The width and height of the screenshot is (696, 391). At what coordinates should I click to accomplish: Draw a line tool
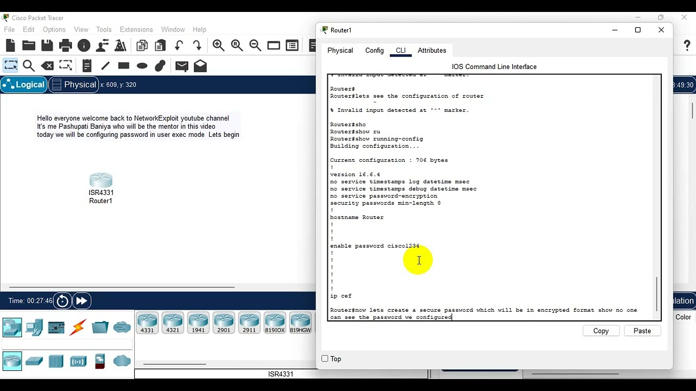[105, 66]
